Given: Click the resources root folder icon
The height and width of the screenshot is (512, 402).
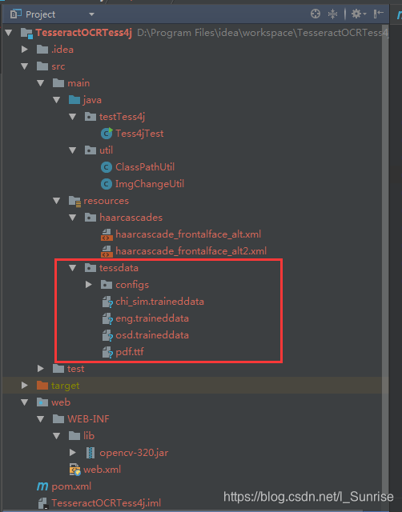Looking at the screenshot, I should coord(74,201).
